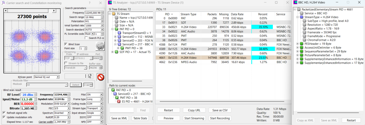The height and width of the screenshot is (125, 365).
Task: Expand the ServiceID = 112 tree node
Action: 115,37
